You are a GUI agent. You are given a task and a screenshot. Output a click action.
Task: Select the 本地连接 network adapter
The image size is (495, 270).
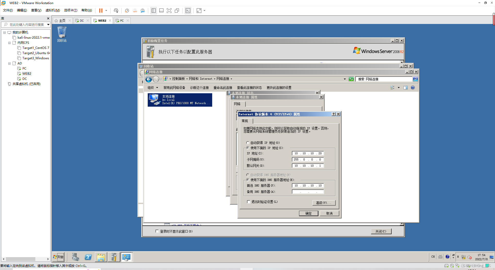click(x=180, y=100)
